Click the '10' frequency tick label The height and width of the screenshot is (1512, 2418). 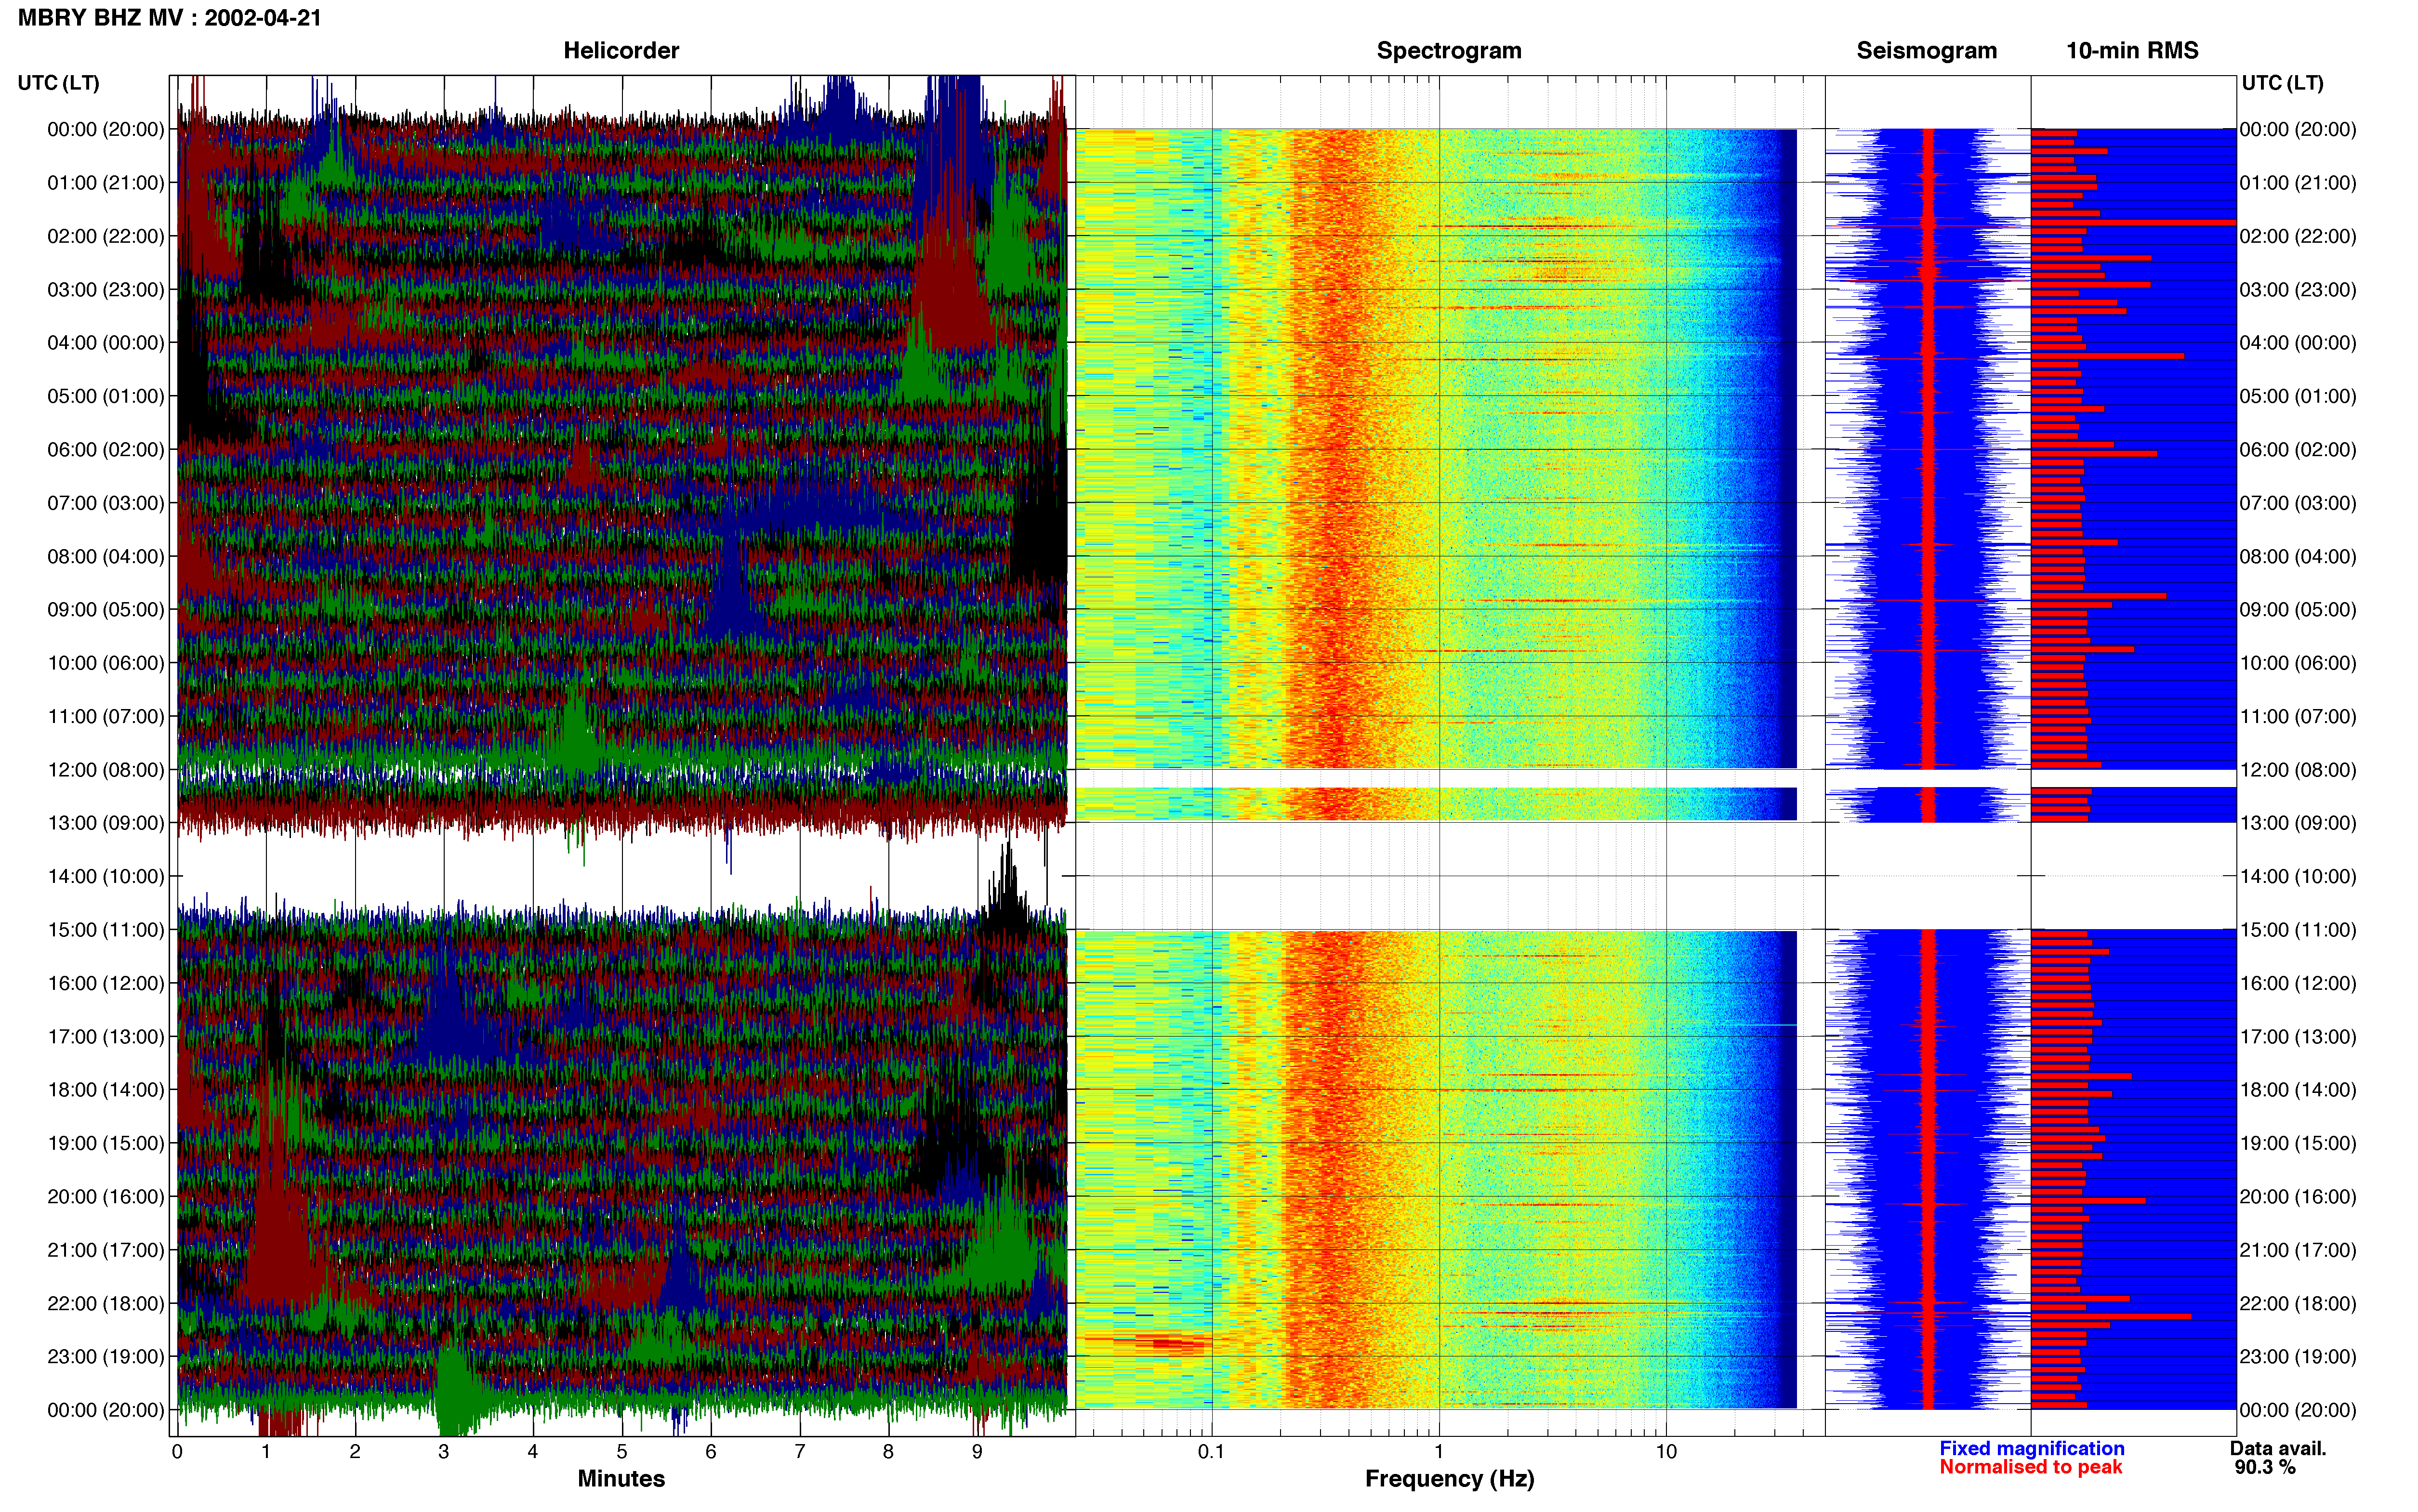tap(1665, 1451)
